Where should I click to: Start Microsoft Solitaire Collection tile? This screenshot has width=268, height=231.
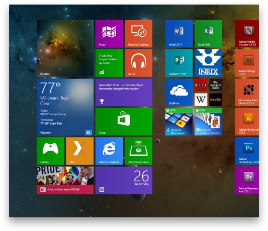click(x=208, y=121)
